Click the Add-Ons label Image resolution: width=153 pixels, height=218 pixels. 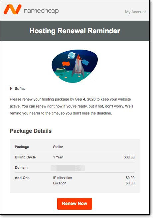22,178
